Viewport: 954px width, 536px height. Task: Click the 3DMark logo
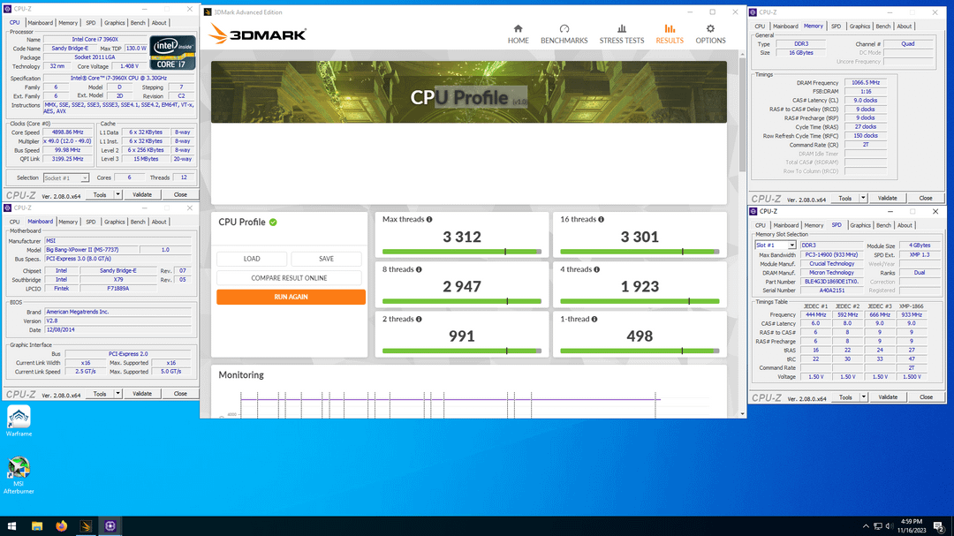coord(257,34)
